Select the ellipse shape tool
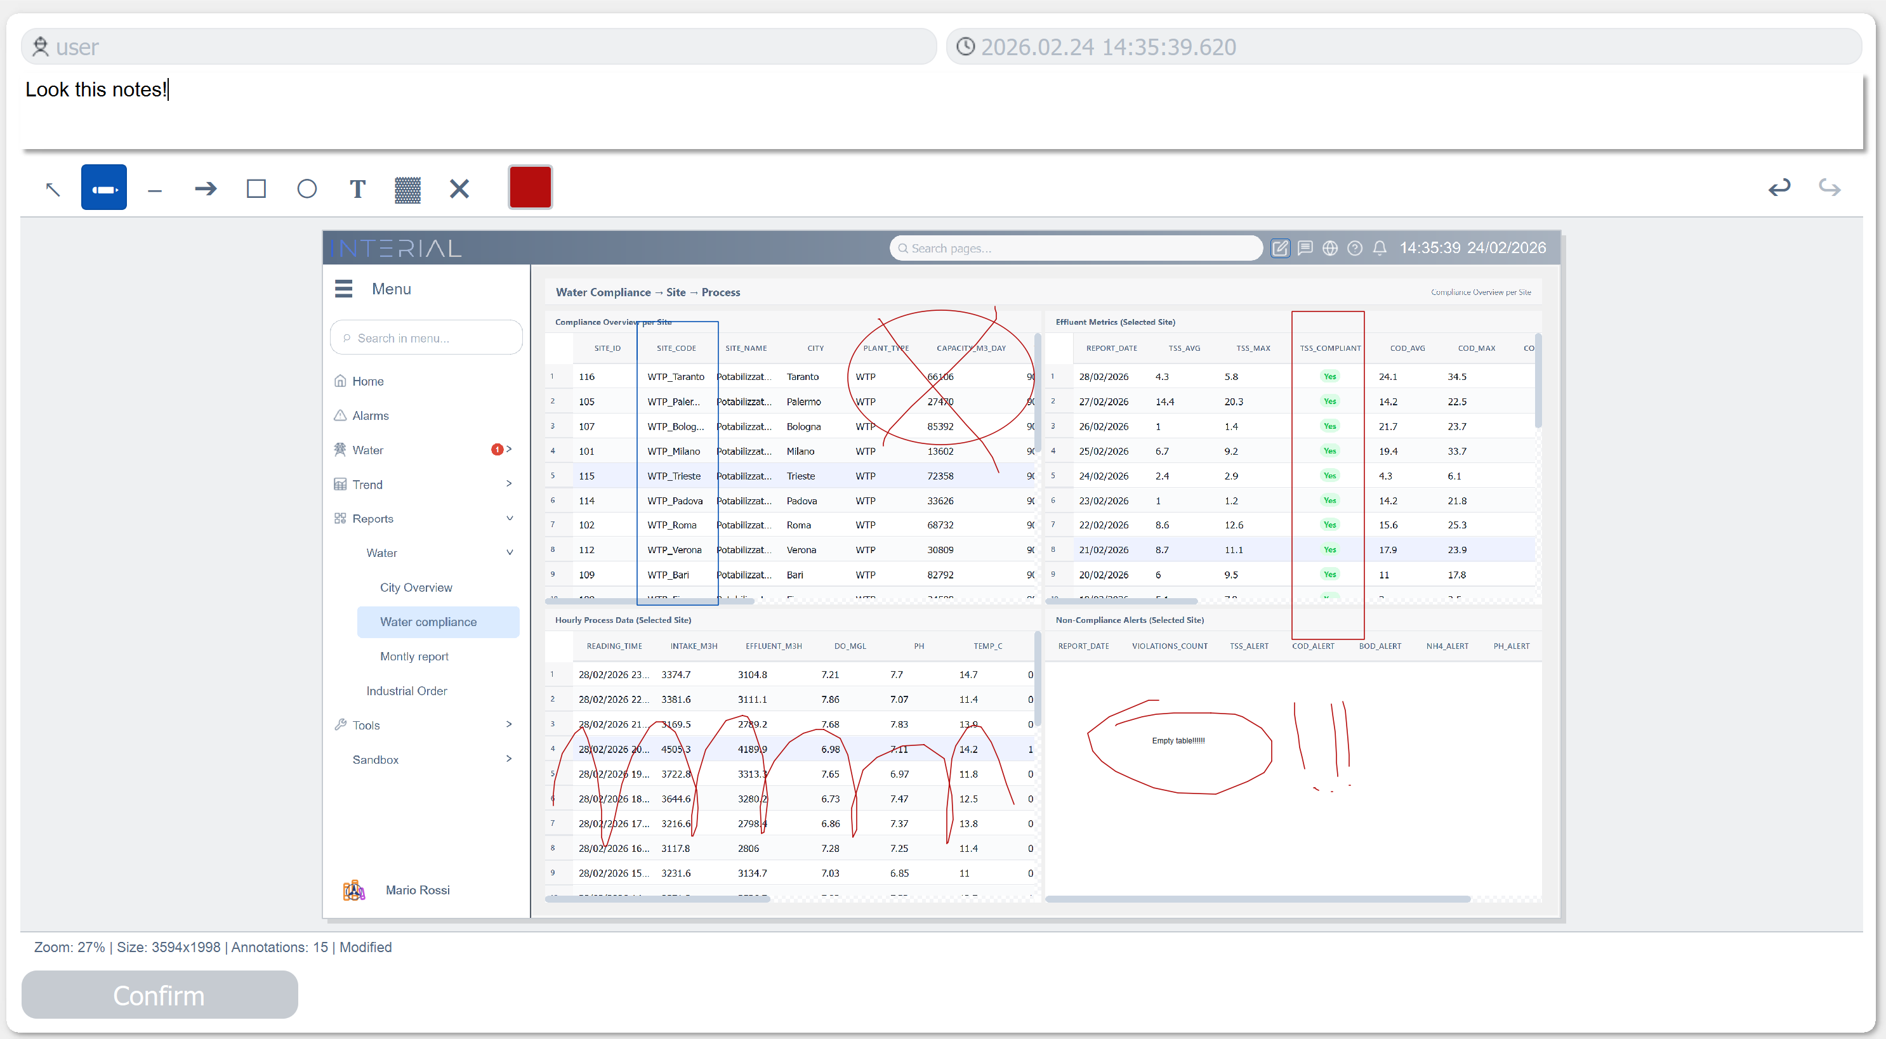Screen dimensions: 1886x1039 click(x=307, y=188)
